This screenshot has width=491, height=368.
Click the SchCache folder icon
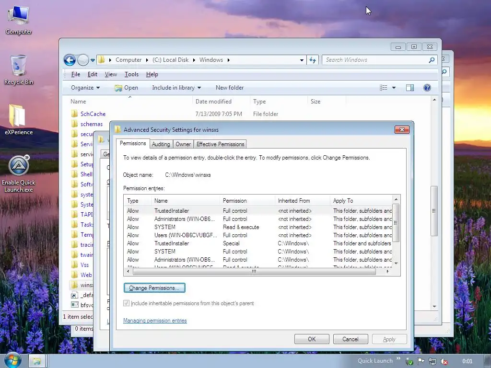point(74,114)
